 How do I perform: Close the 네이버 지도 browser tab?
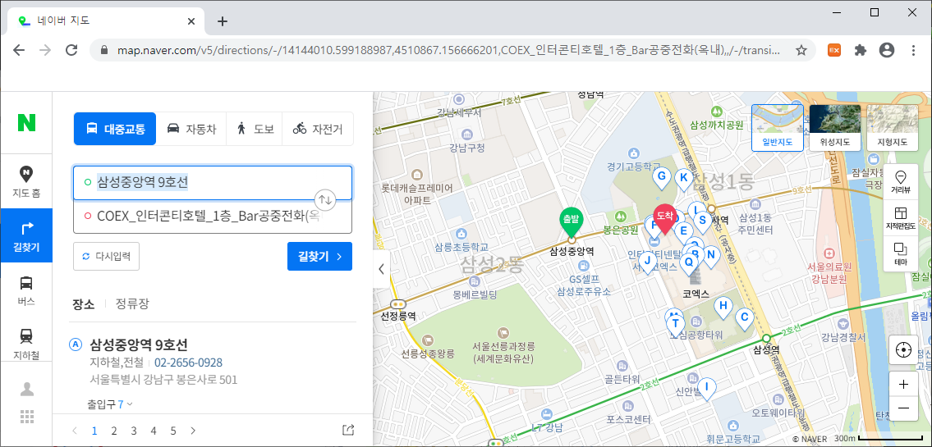tap(191, 21)
